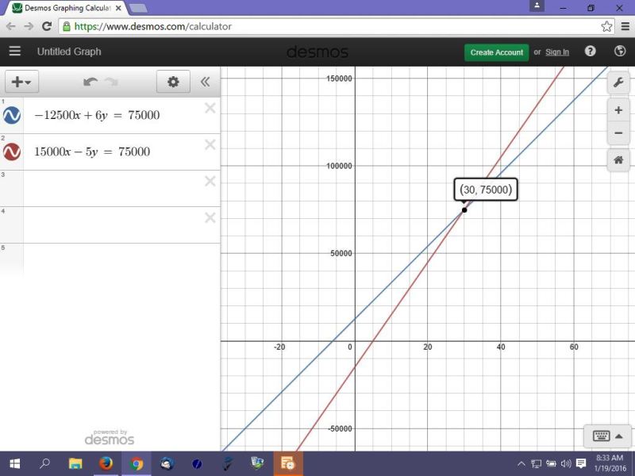Edit the equation 15000x - 5y = 75000
Viewport: 635px width, 476px height.
tap(92, 152)
